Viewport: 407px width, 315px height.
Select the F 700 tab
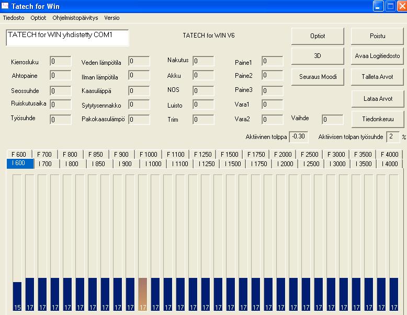[44, 155]
